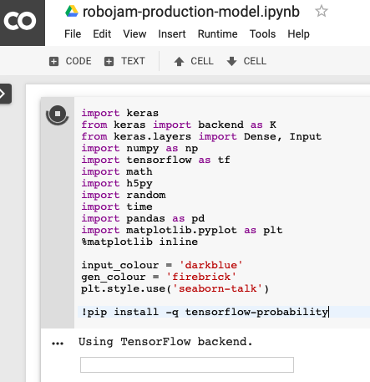Place the cursor on the 'seaborn-talk' code line
Image resolution: width=370 pixels, height=382 pixels.
175,288
